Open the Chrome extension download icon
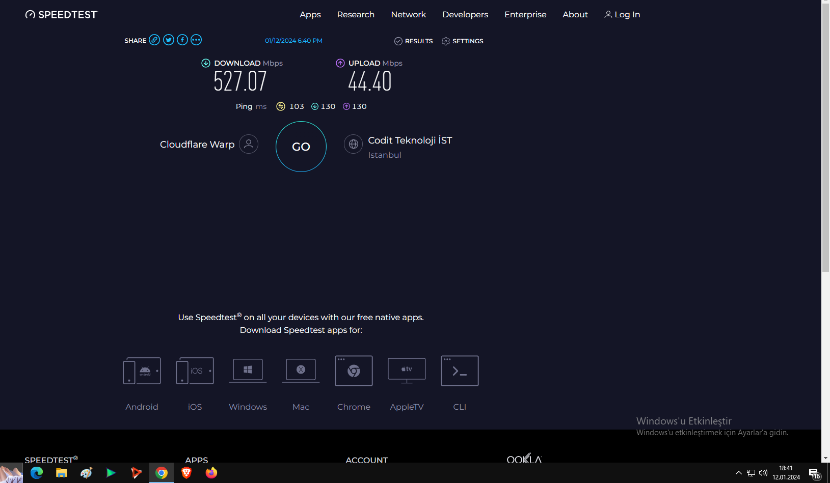The image size is (830, 483). coord(354,371)
